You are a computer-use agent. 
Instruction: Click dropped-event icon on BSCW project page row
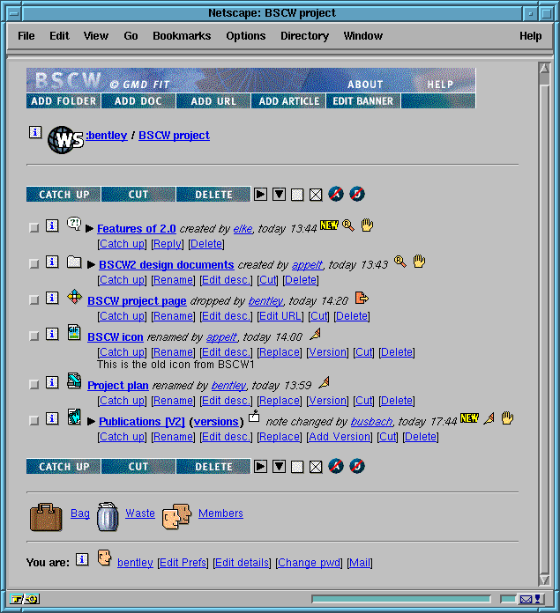pos(362,298)
